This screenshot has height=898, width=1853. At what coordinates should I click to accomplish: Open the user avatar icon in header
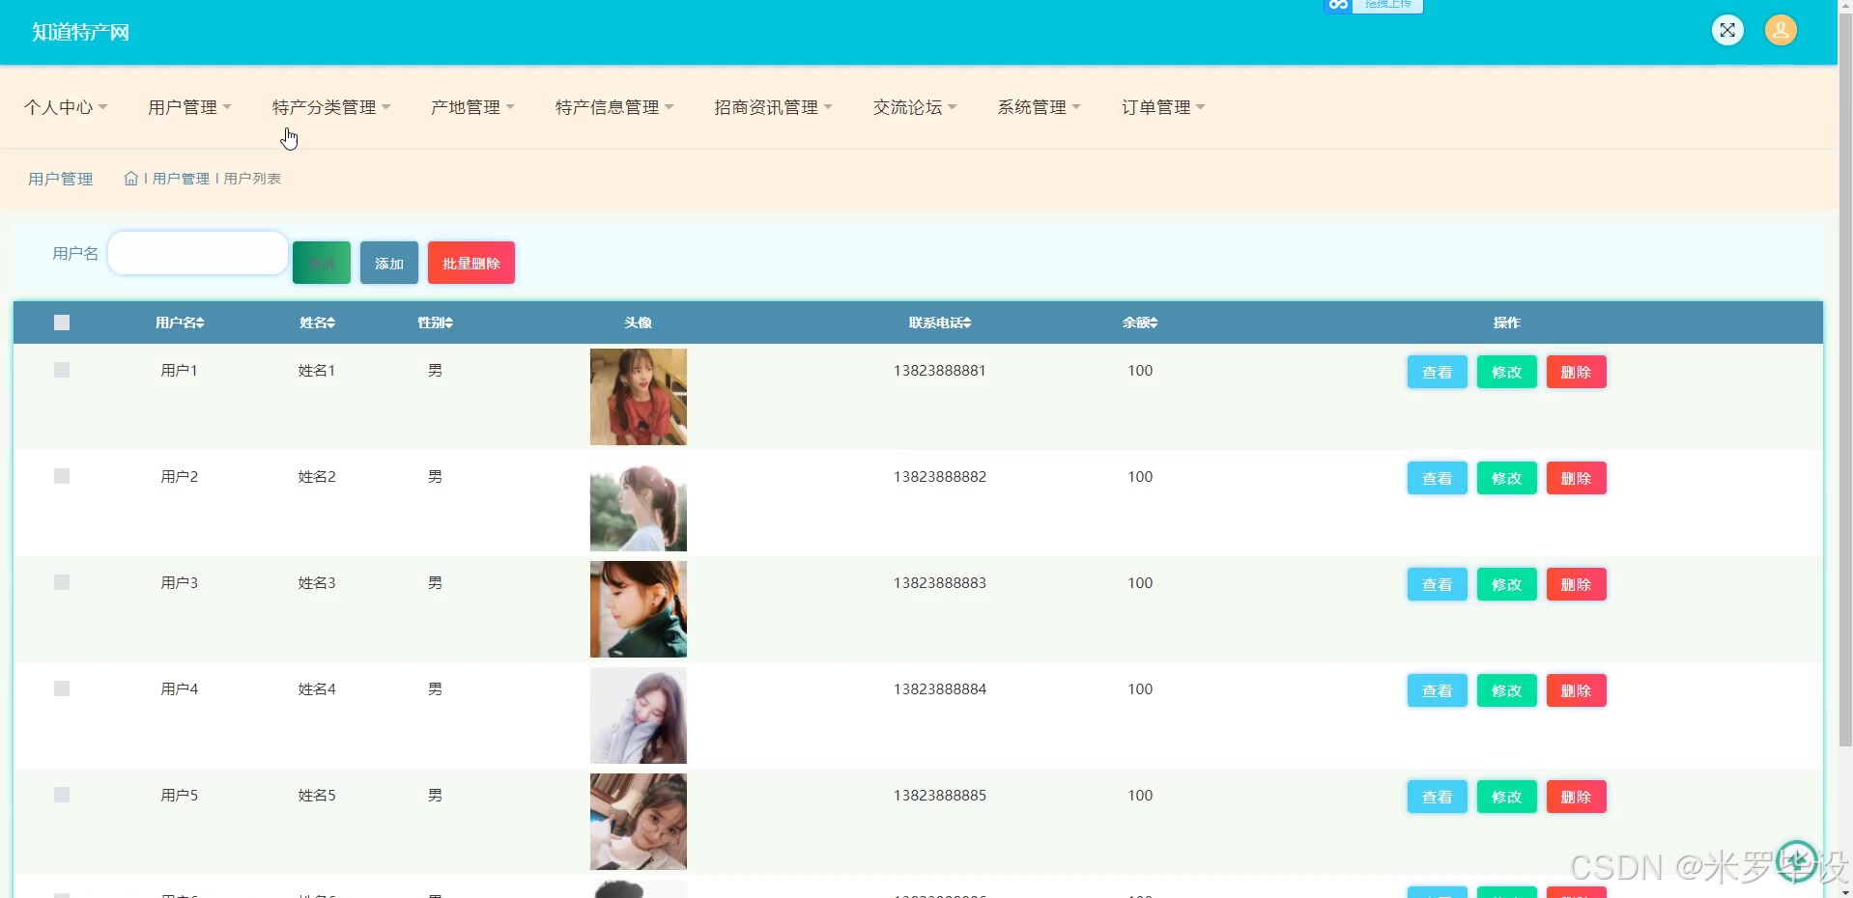(1781, 30)
